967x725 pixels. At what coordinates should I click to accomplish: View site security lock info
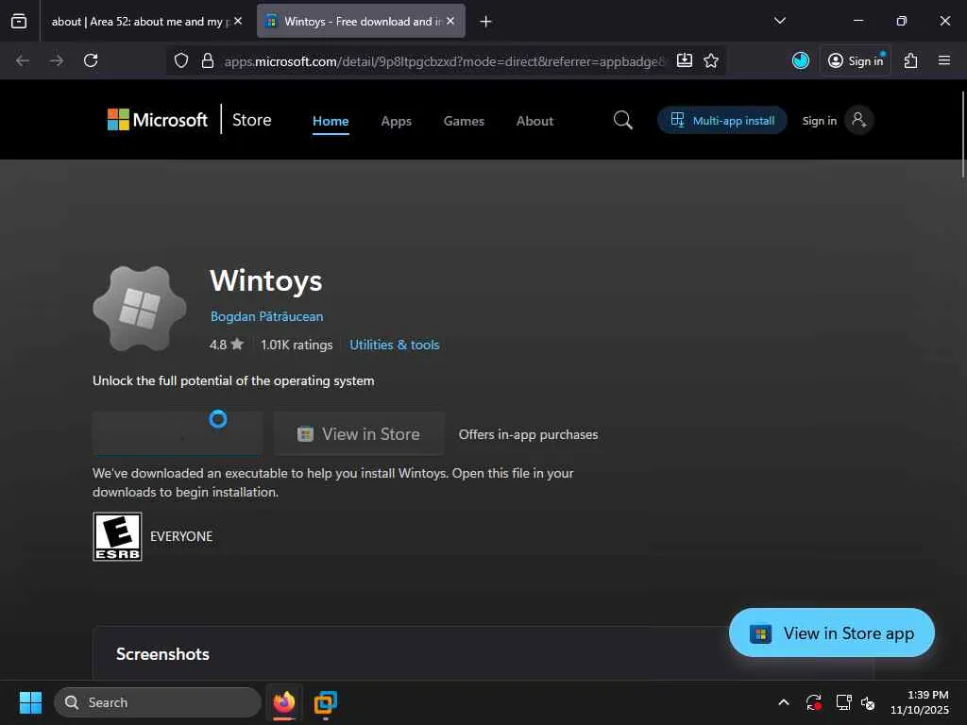click(208, 60)
